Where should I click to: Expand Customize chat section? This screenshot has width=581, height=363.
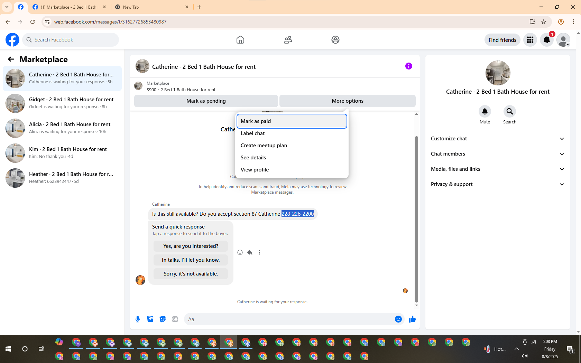pyautogui.click(x=498, y=139)
